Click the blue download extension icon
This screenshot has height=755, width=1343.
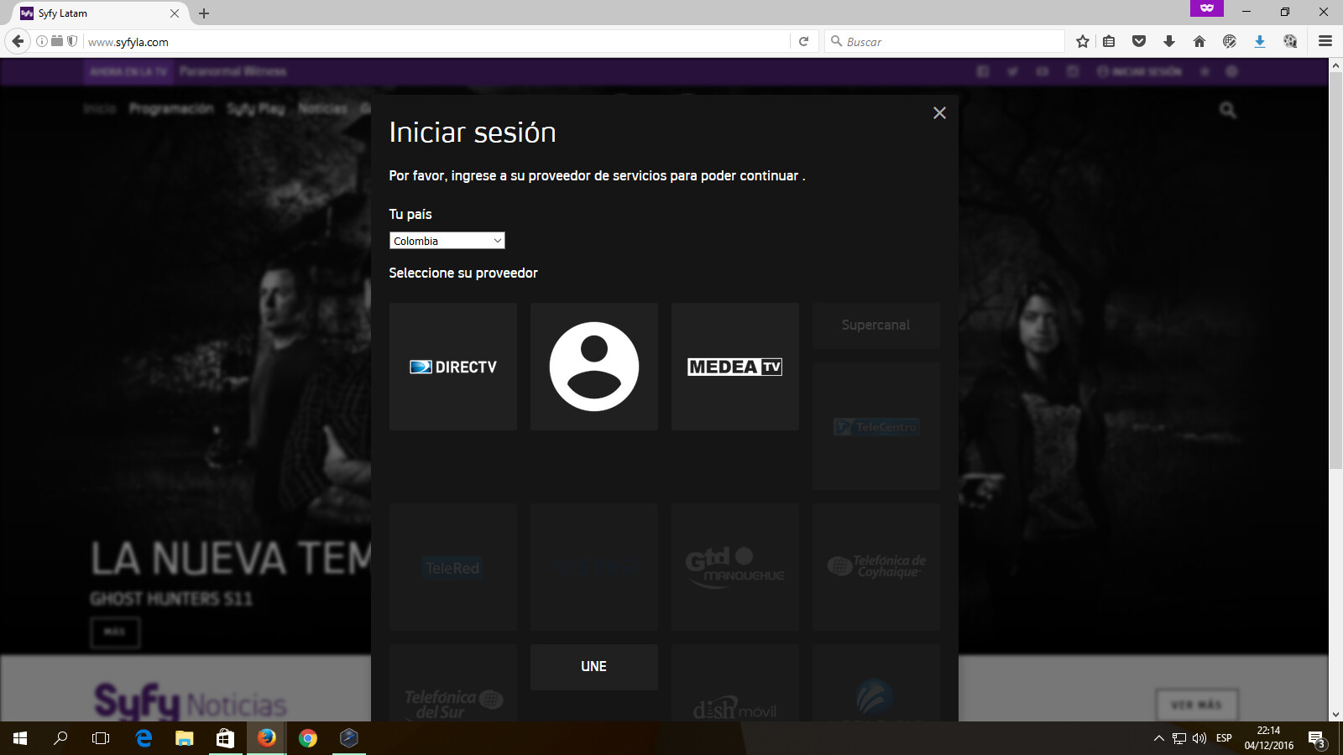pyautogui.click(x=1260, y=41)
